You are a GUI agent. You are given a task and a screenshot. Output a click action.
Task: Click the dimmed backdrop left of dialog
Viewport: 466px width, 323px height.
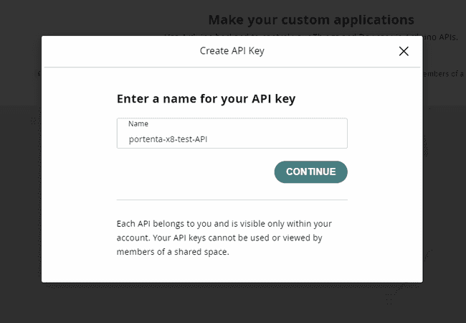(x=20, y=179)
